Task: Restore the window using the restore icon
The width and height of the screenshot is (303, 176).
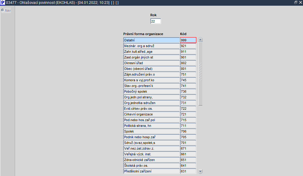Action: click(295, 2)
